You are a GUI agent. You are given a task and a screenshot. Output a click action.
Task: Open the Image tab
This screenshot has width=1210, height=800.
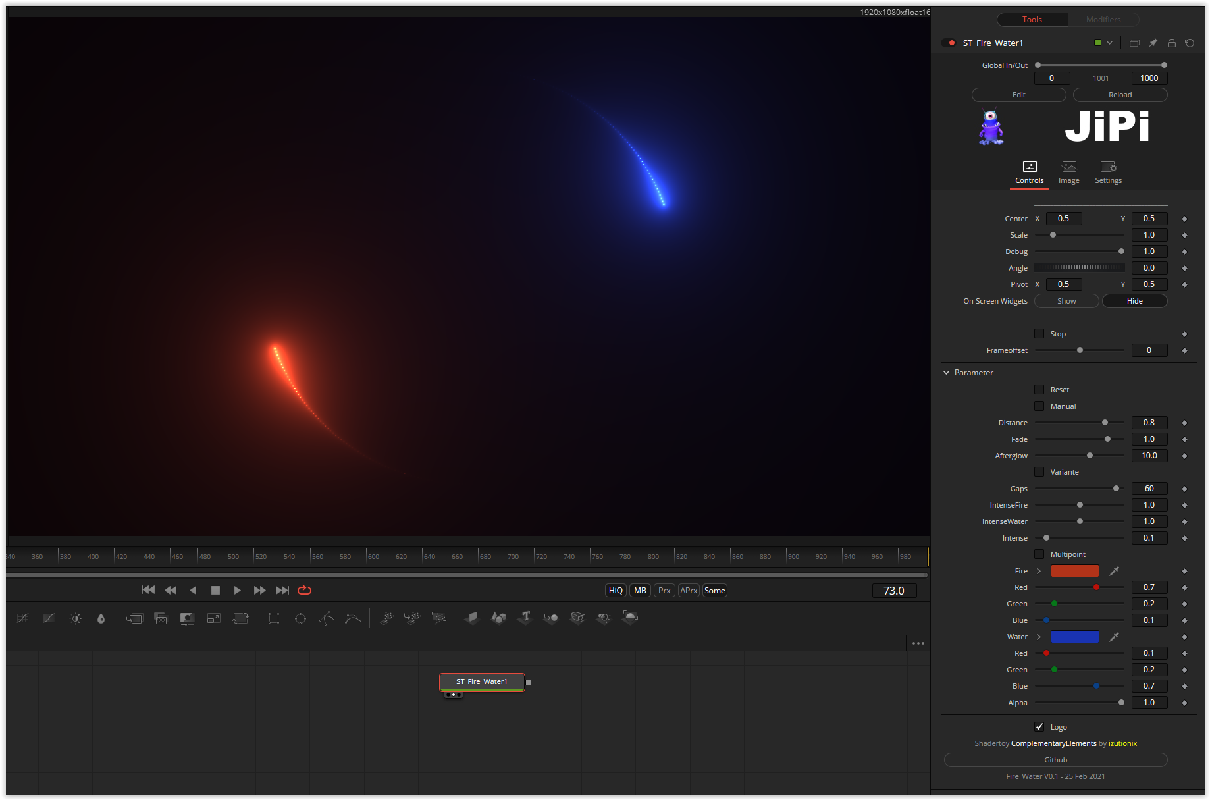click(x=1069, y=173)
